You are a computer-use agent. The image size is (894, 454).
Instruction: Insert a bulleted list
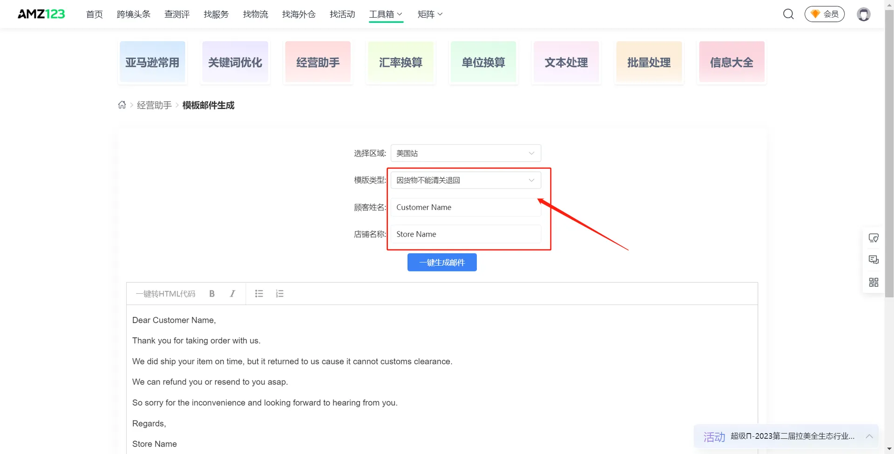(259, 293)
